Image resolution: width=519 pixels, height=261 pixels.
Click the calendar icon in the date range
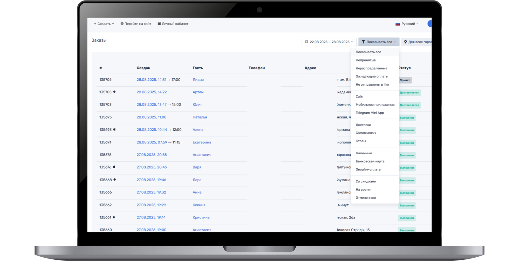tap(306, 42)
